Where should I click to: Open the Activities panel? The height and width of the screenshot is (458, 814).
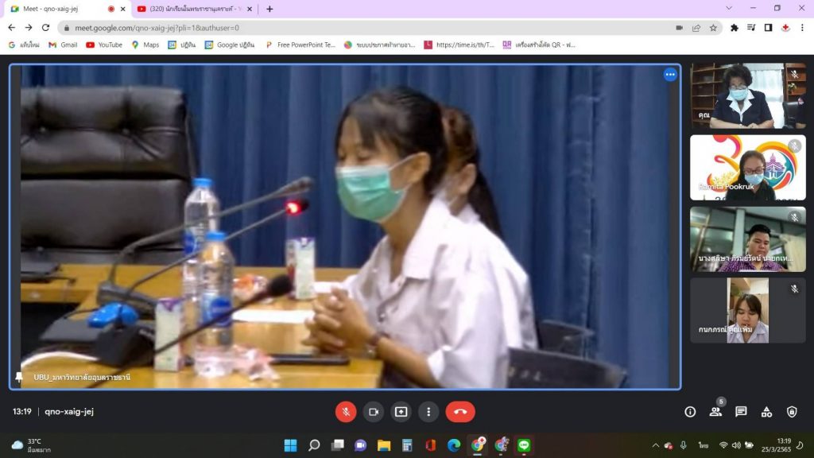coord(766,412)
